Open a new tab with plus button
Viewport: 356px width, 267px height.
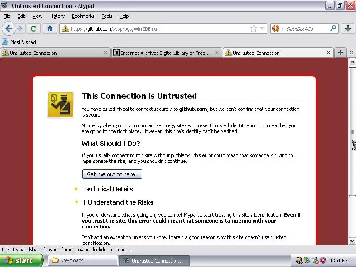click(x=340, y=53)
